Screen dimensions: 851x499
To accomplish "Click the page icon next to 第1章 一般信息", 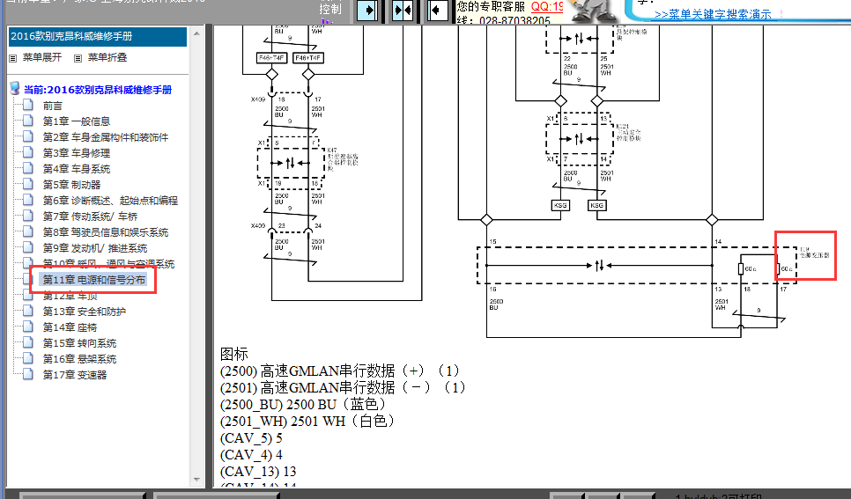I will (28, 121).
